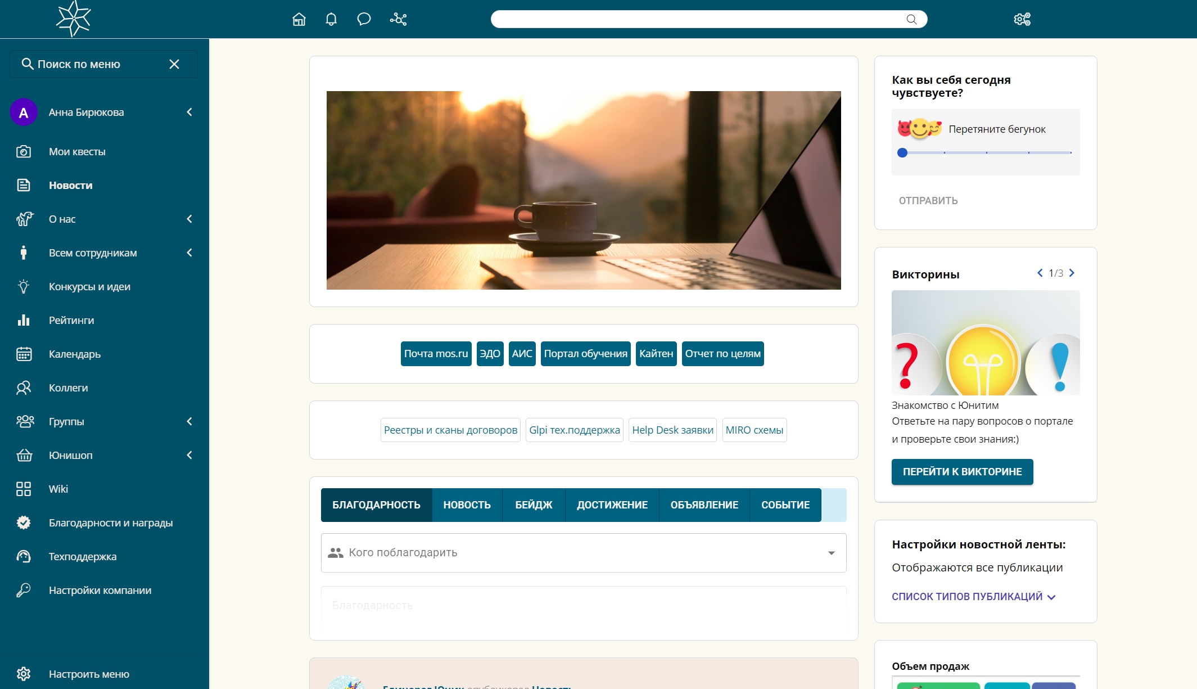Open notifications bell icon
This screenshot has height=689, width=1197.
click(331, 19)
